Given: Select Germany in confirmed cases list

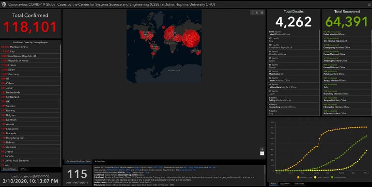Looking at the screenshot, I should (x=30, y=74).
